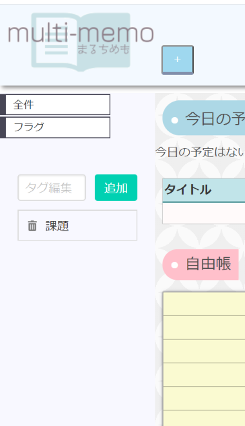Click the 今日の予定はない message text
245x426 pixels.
(x=200, y=152)
